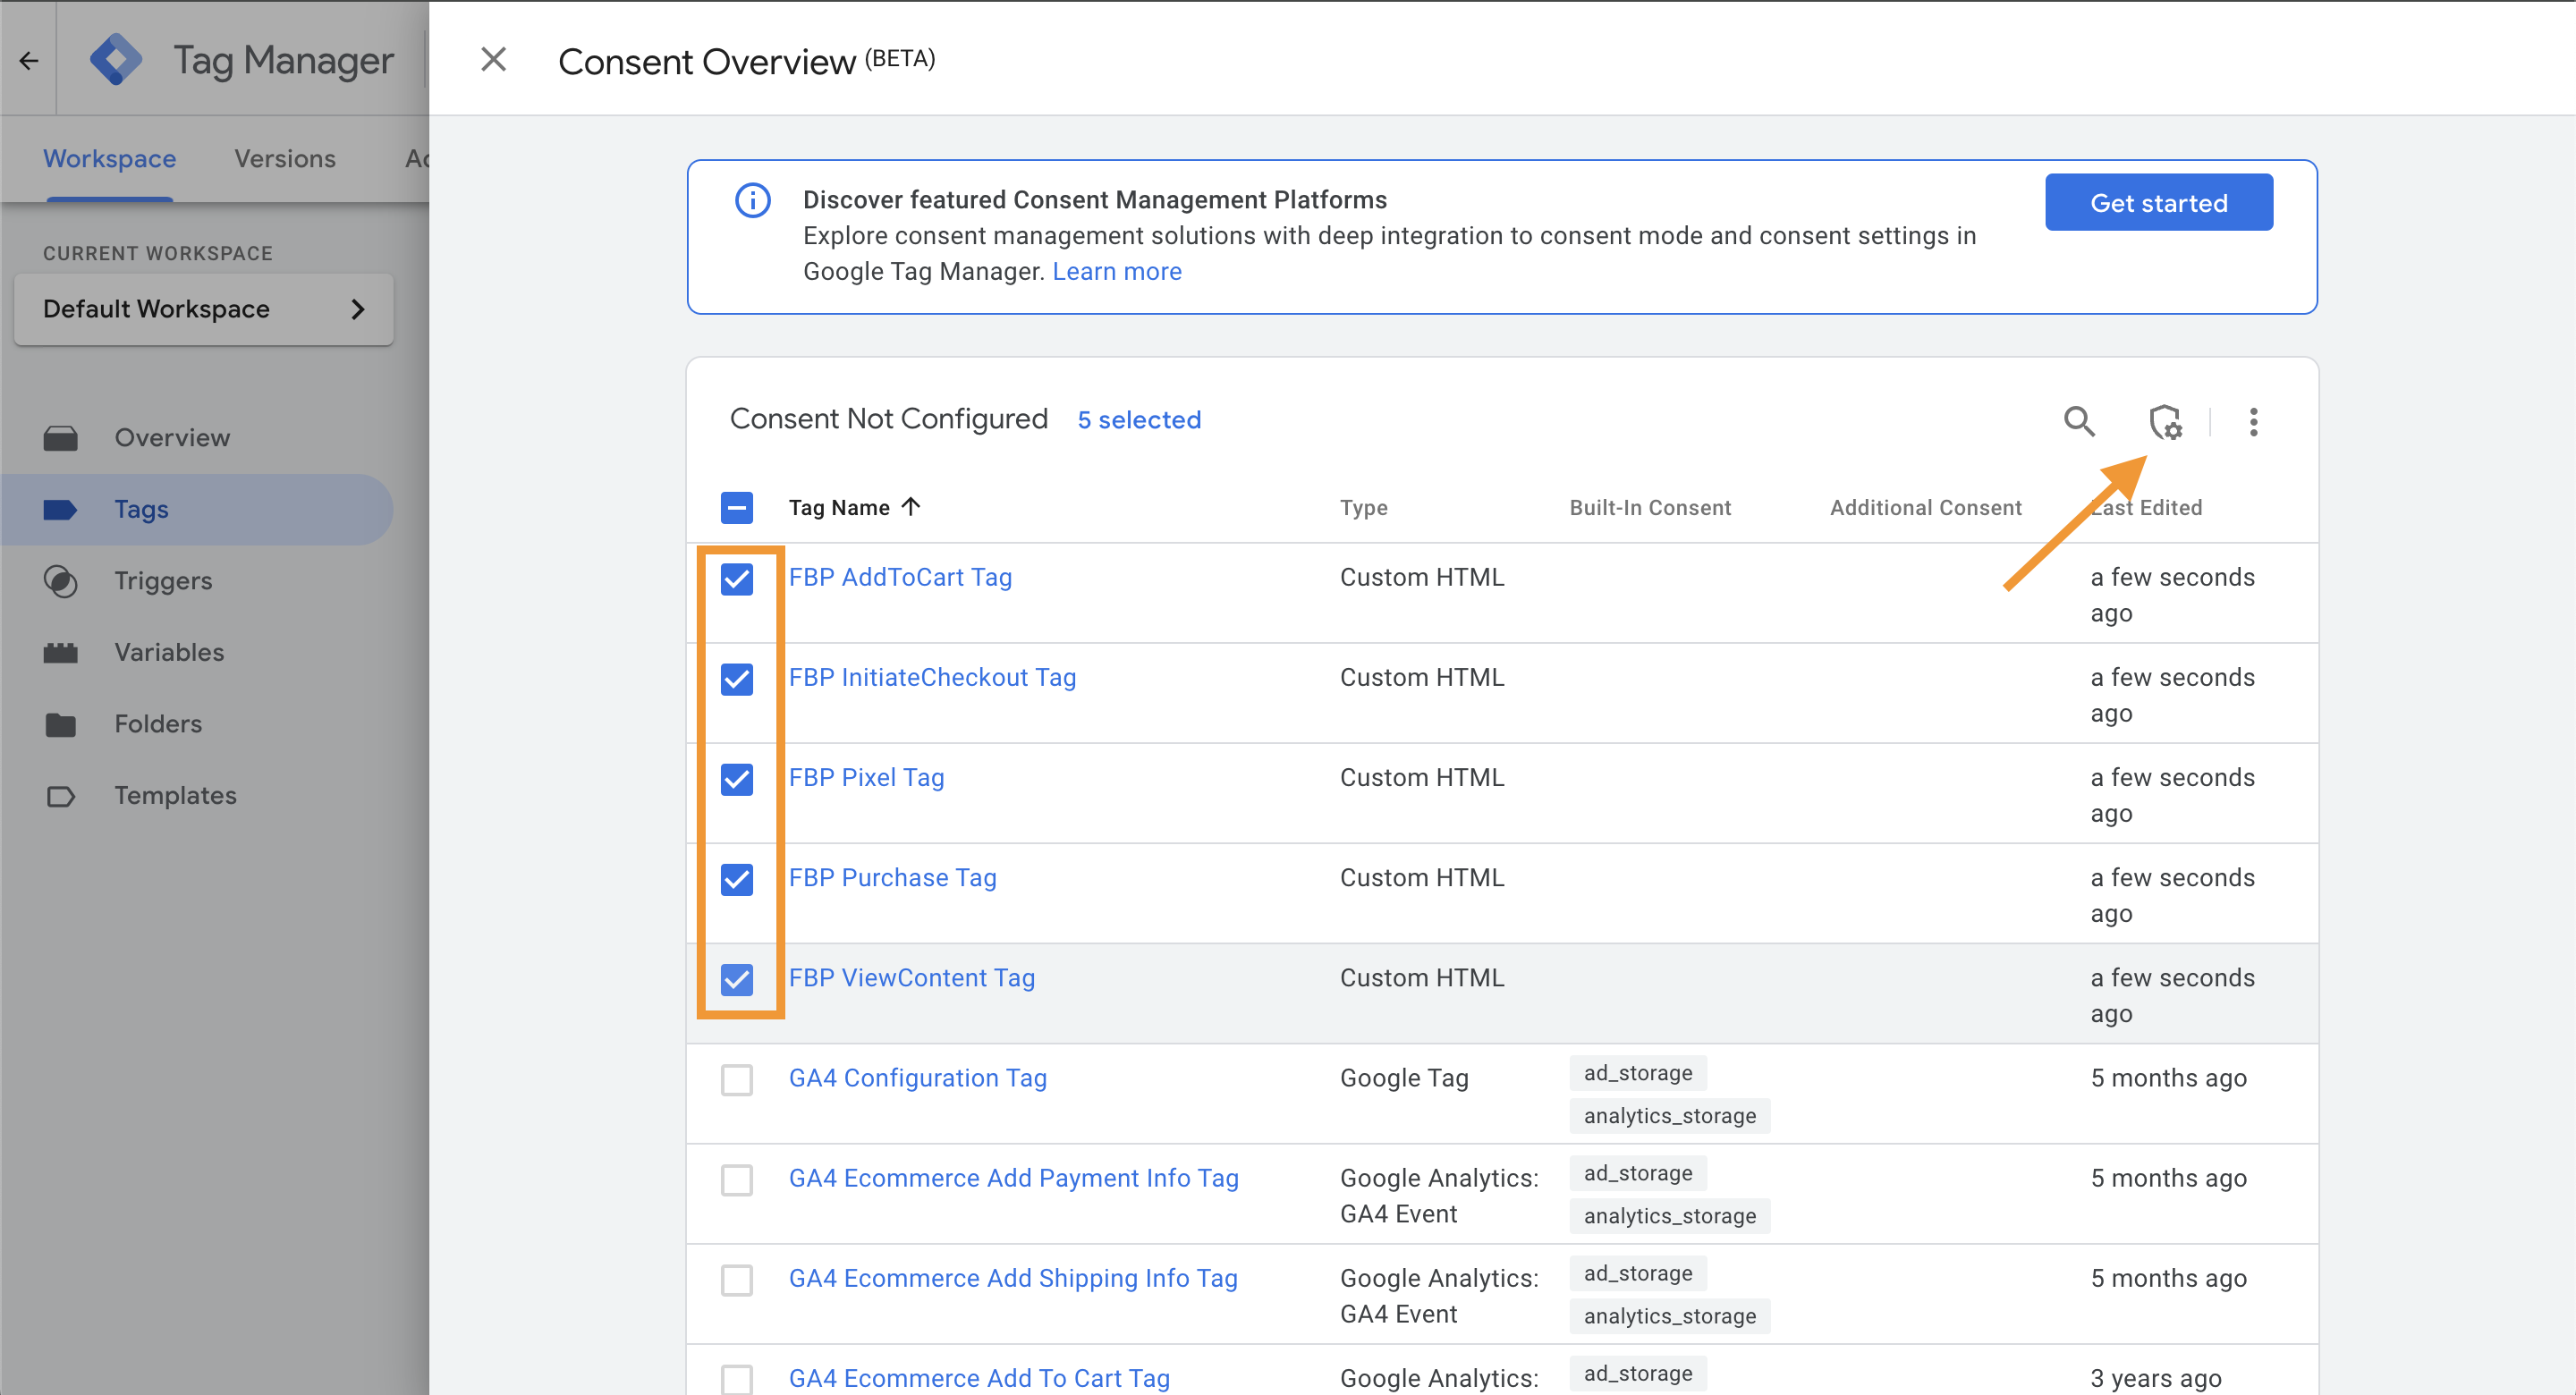Click the Additional Consent column header
2576x1395 pixels.
tap(1925, 507)
